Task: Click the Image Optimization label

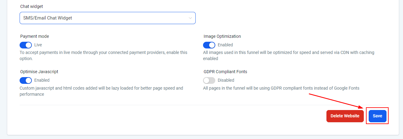Action: 222,36
